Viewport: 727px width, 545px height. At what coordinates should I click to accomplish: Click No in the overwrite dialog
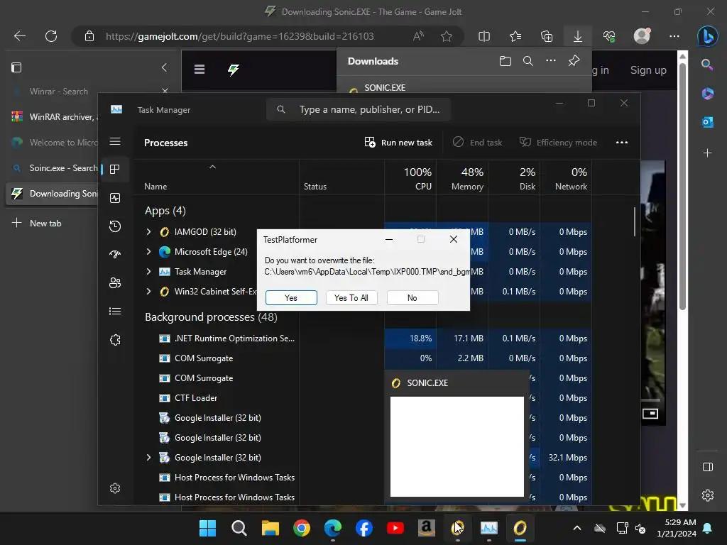[x=412, y=297]
